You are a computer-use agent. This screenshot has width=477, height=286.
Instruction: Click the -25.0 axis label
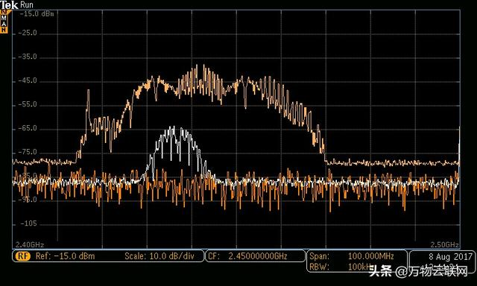click(x=28, y=33)
